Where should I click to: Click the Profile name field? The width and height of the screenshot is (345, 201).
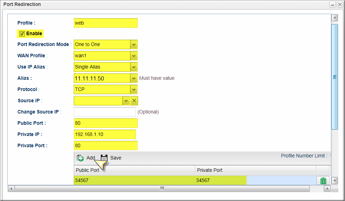click(x=105, y=23)
